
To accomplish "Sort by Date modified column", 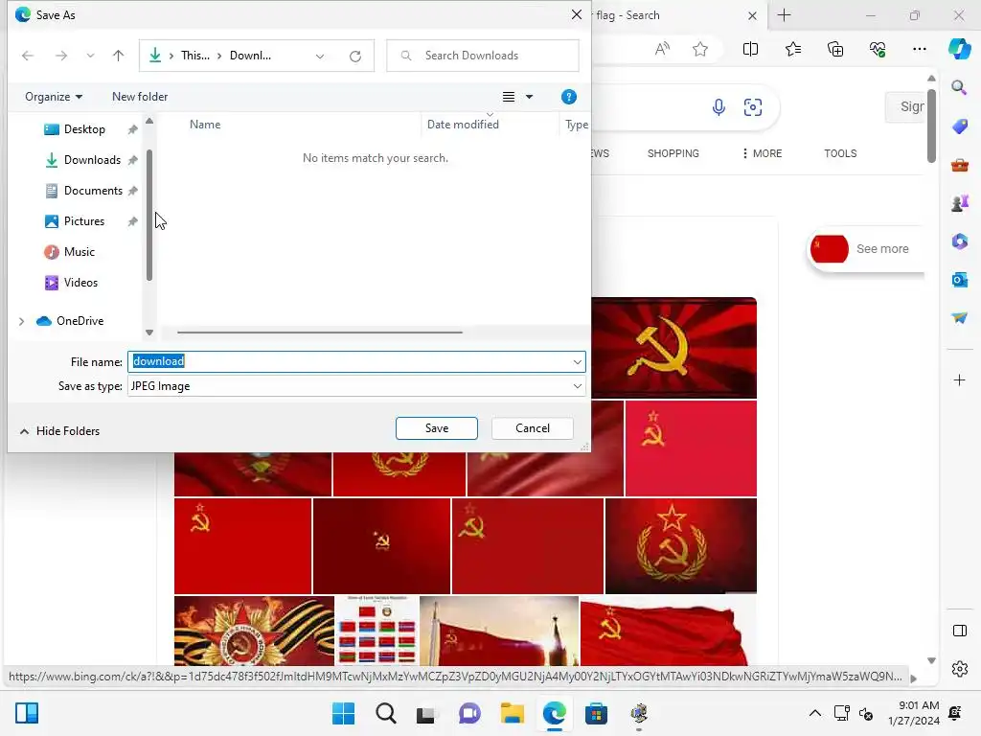I will (463, 125).
